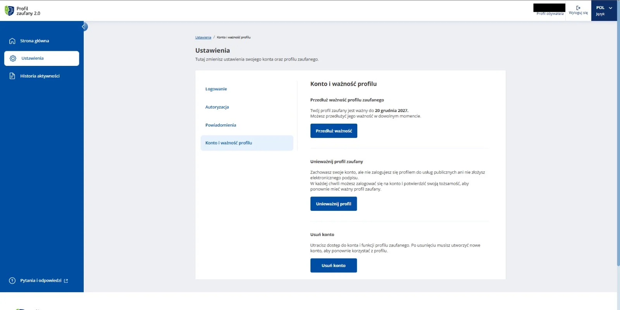The width and height of the screenshot is (620, 310).
Task: Click the Usuń konto button
Action: [x=334, y=265]
